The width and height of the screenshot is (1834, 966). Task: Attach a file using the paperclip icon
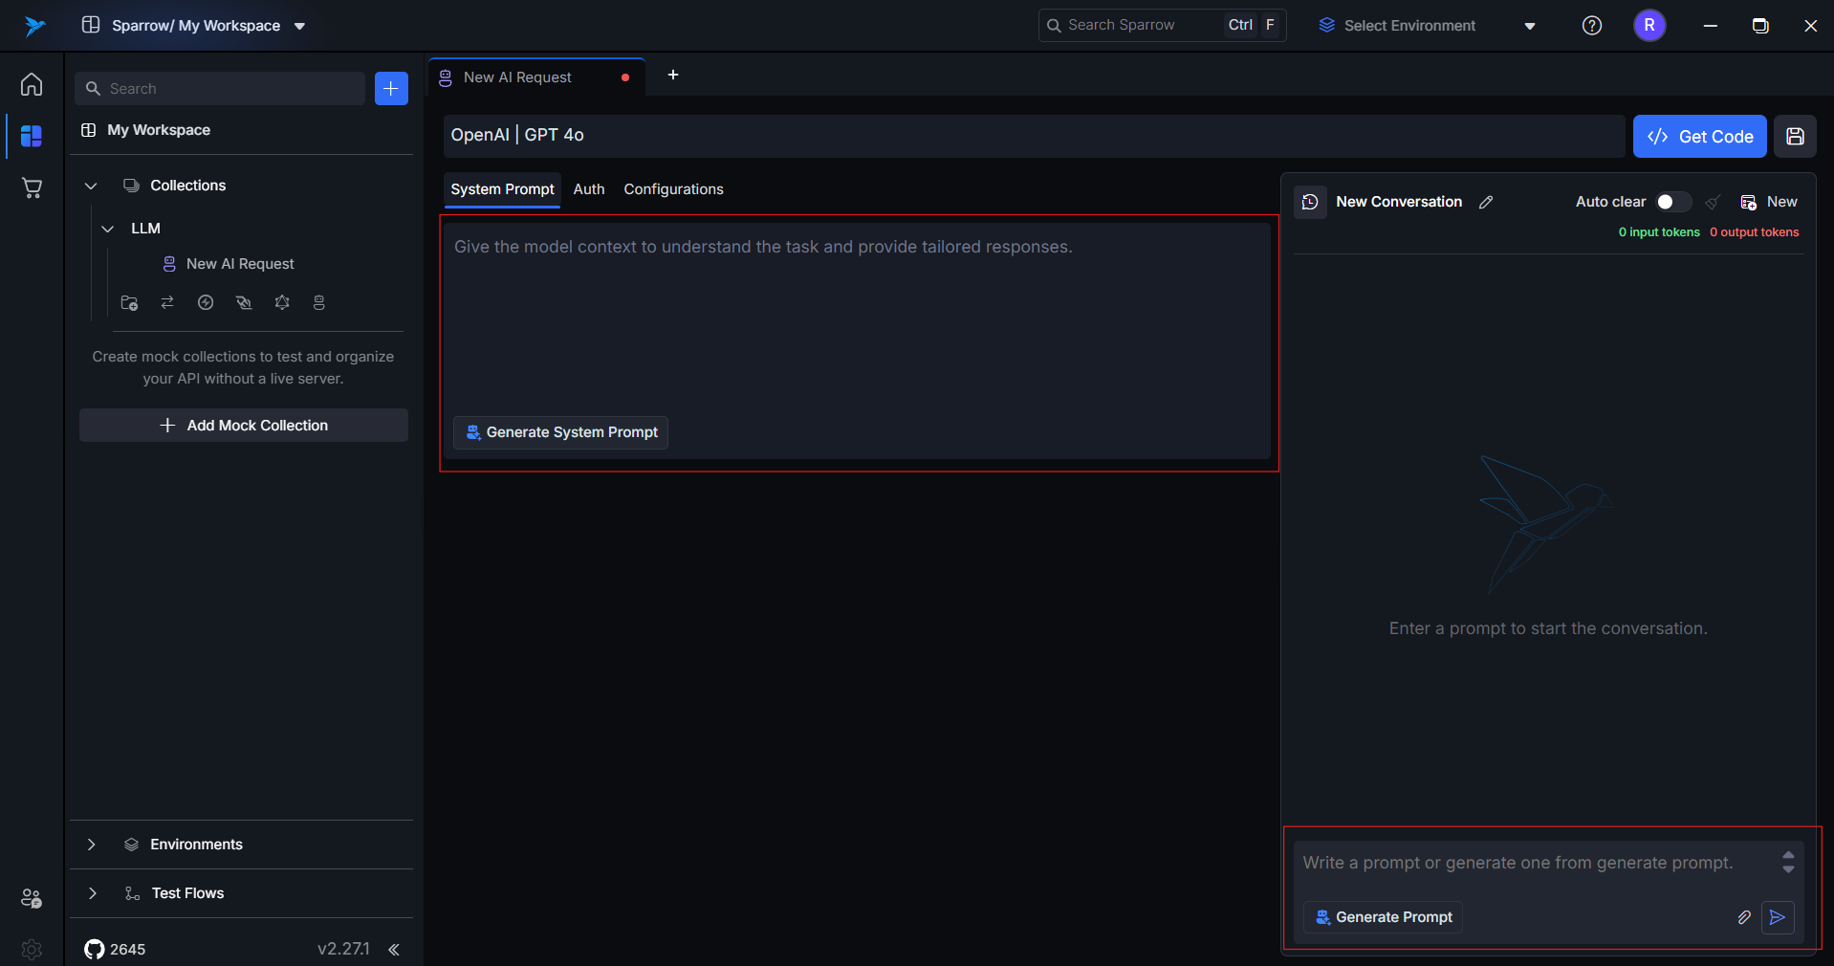(x=1744, y=917)
